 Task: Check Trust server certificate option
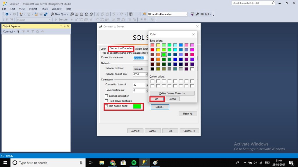click(106, 101)
